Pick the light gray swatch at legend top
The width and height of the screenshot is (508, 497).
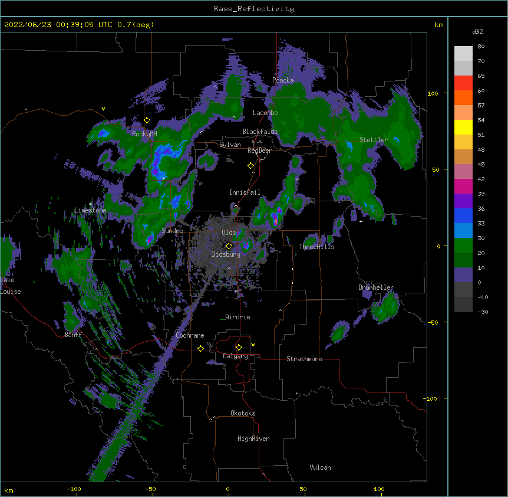(x=463, y=53)
